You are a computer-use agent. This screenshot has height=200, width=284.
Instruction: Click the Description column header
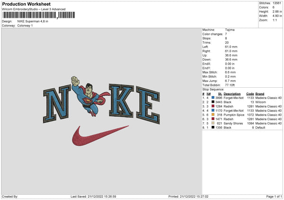[x=232, y=94]
